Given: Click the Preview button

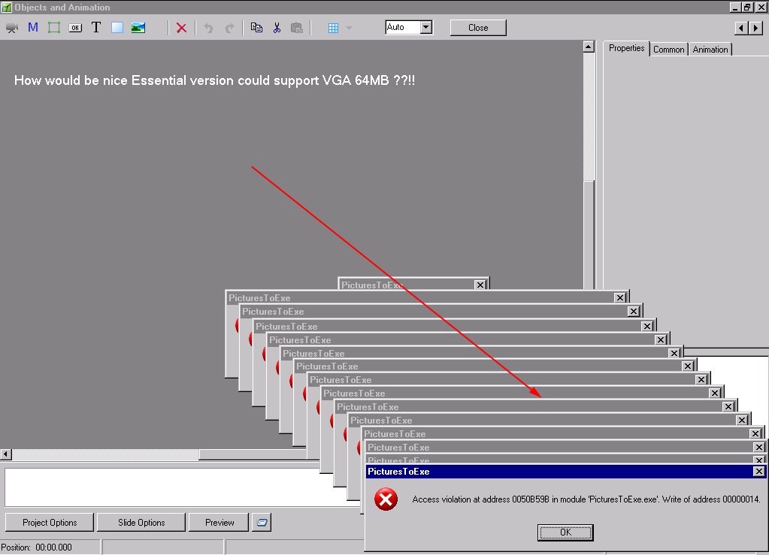Looking at the screenshot, I should tap(219, 522).
